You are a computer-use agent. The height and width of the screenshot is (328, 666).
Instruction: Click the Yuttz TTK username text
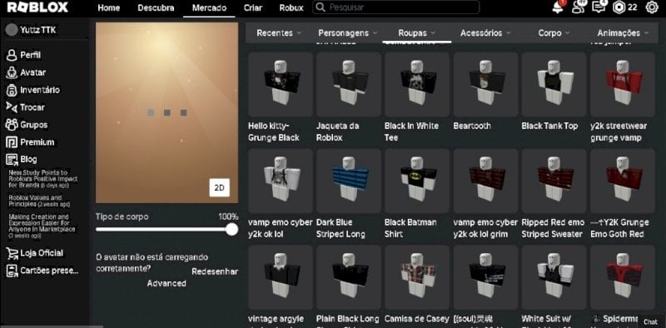37,30
